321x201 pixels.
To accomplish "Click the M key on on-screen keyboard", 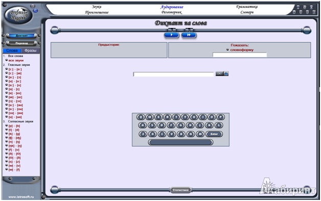I will point(200,134).
